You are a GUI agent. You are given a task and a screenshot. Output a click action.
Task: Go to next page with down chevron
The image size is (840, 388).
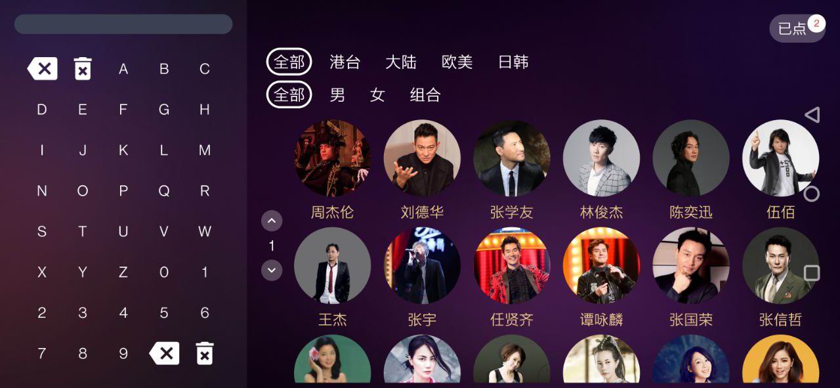[x=272, y=270]
